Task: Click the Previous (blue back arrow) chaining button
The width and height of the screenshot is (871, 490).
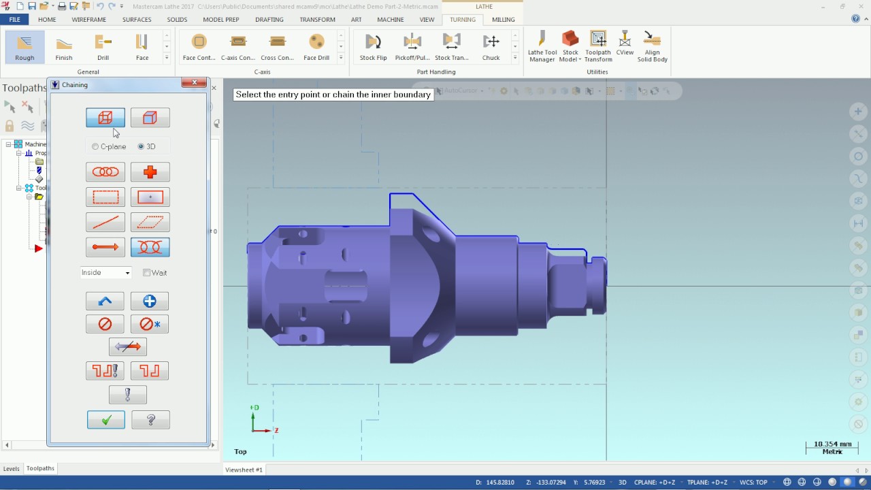Action: click(x=105, y=301)
